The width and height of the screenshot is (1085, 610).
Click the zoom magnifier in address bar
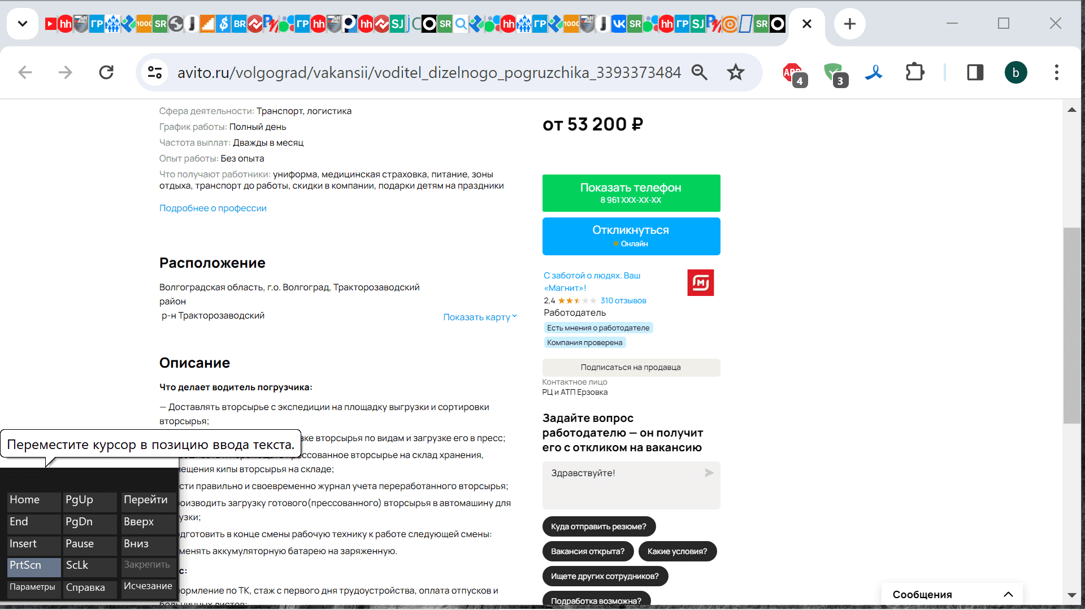[x=700, y=72]
